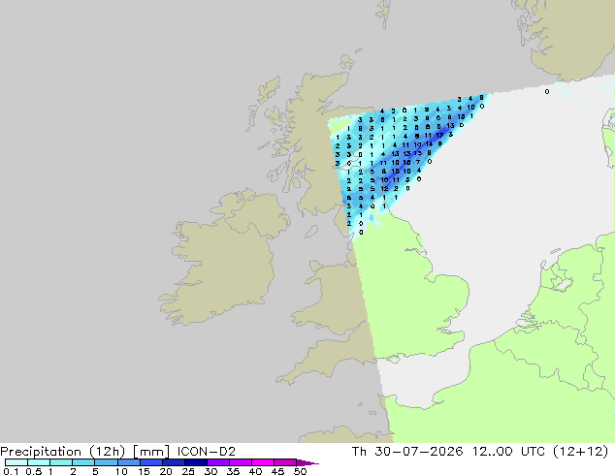Click the 'Precipitation' title word
The width and height of the screenshot is (615, 475).
[41, 452]
